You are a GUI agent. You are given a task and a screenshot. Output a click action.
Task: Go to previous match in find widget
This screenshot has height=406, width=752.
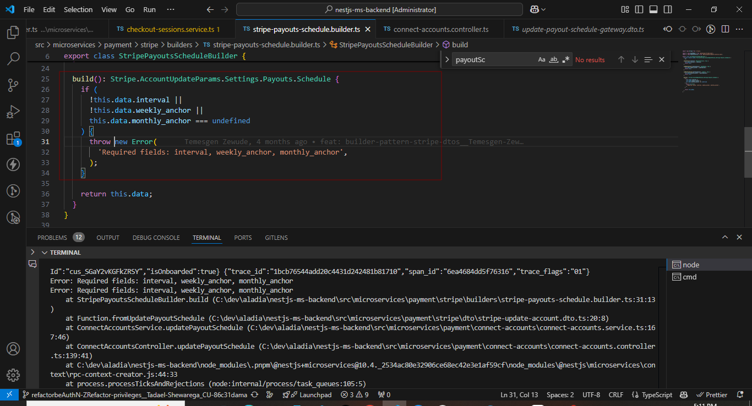pyautogui.click(x=621, y=59)
